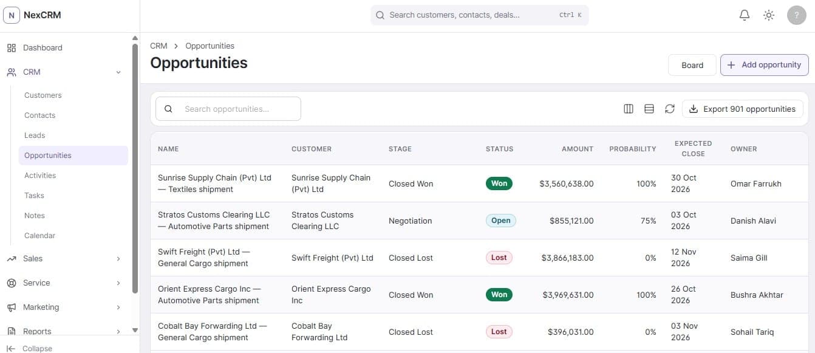Viewport: 815px width, 353px height.
Task: Click the Sales trend icon
Action: (x=12, y=259)
